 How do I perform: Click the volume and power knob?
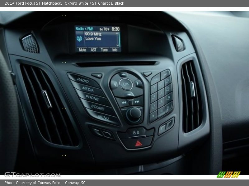click(134, 113)
